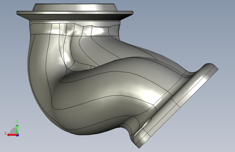Select the raised ring on top of the upper flange
235x152 pixels.
click(75, 7)
